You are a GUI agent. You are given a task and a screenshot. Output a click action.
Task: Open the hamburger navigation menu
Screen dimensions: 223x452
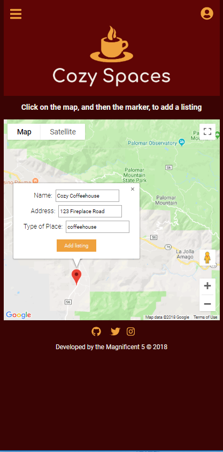coord(16,14)
